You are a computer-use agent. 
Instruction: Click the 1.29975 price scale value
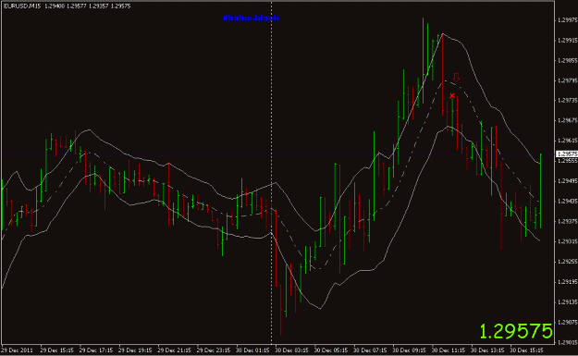click(x=568, y=20)
